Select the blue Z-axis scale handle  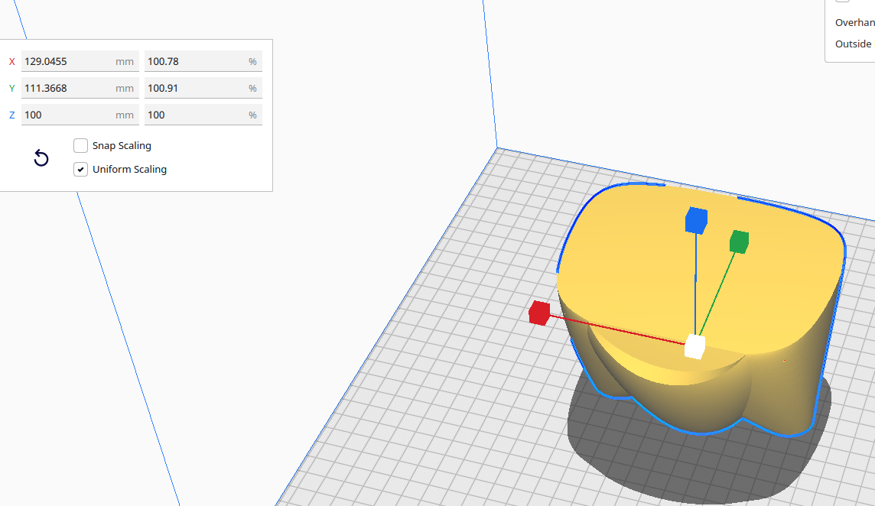697,220
